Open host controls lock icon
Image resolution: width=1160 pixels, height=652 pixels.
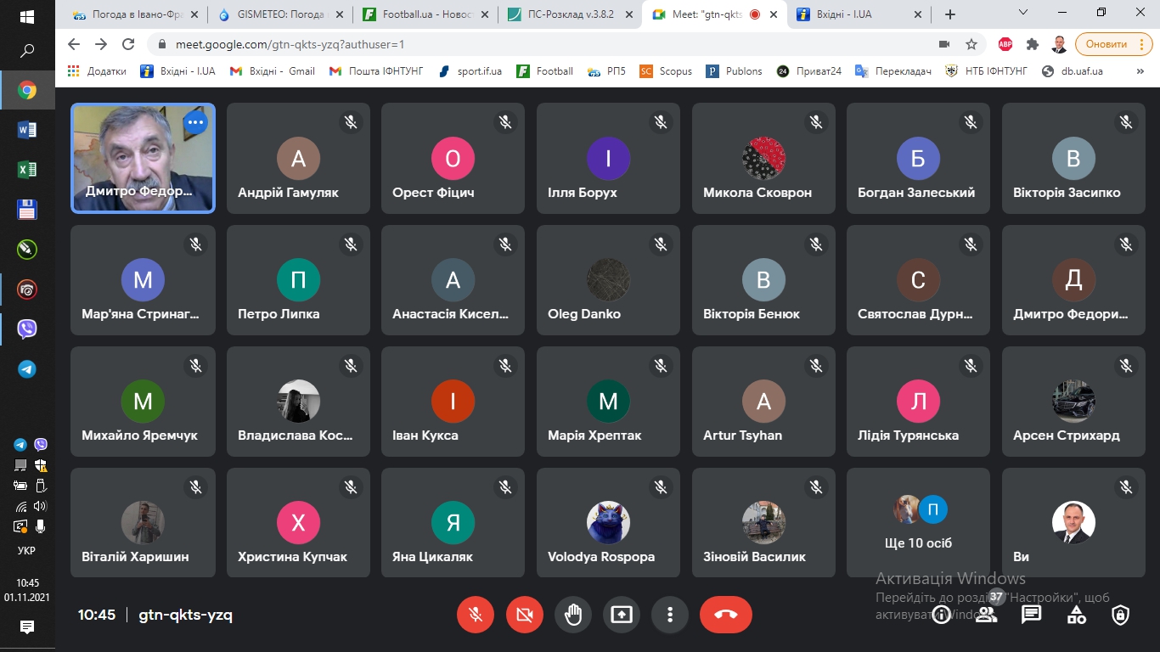pyautogui.click(x=1121, y=615)
